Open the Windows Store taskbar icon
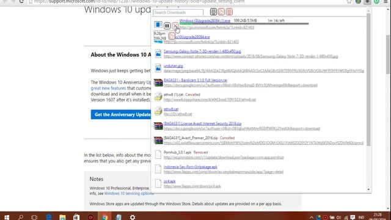391x220 pixels. (76, 217)
